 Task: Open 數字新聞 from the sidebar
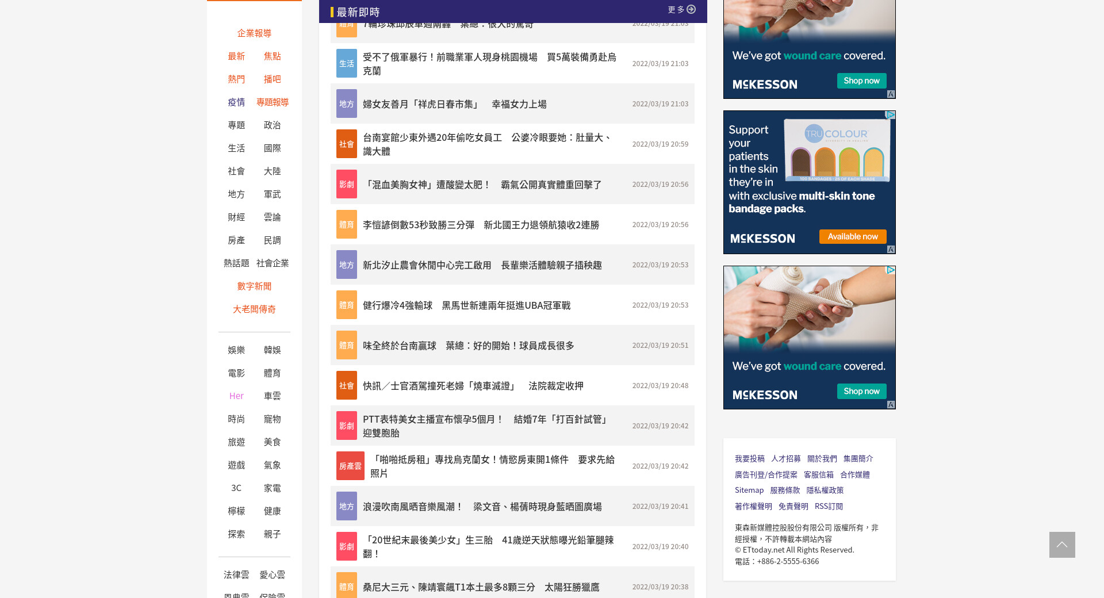click(254, 286)
